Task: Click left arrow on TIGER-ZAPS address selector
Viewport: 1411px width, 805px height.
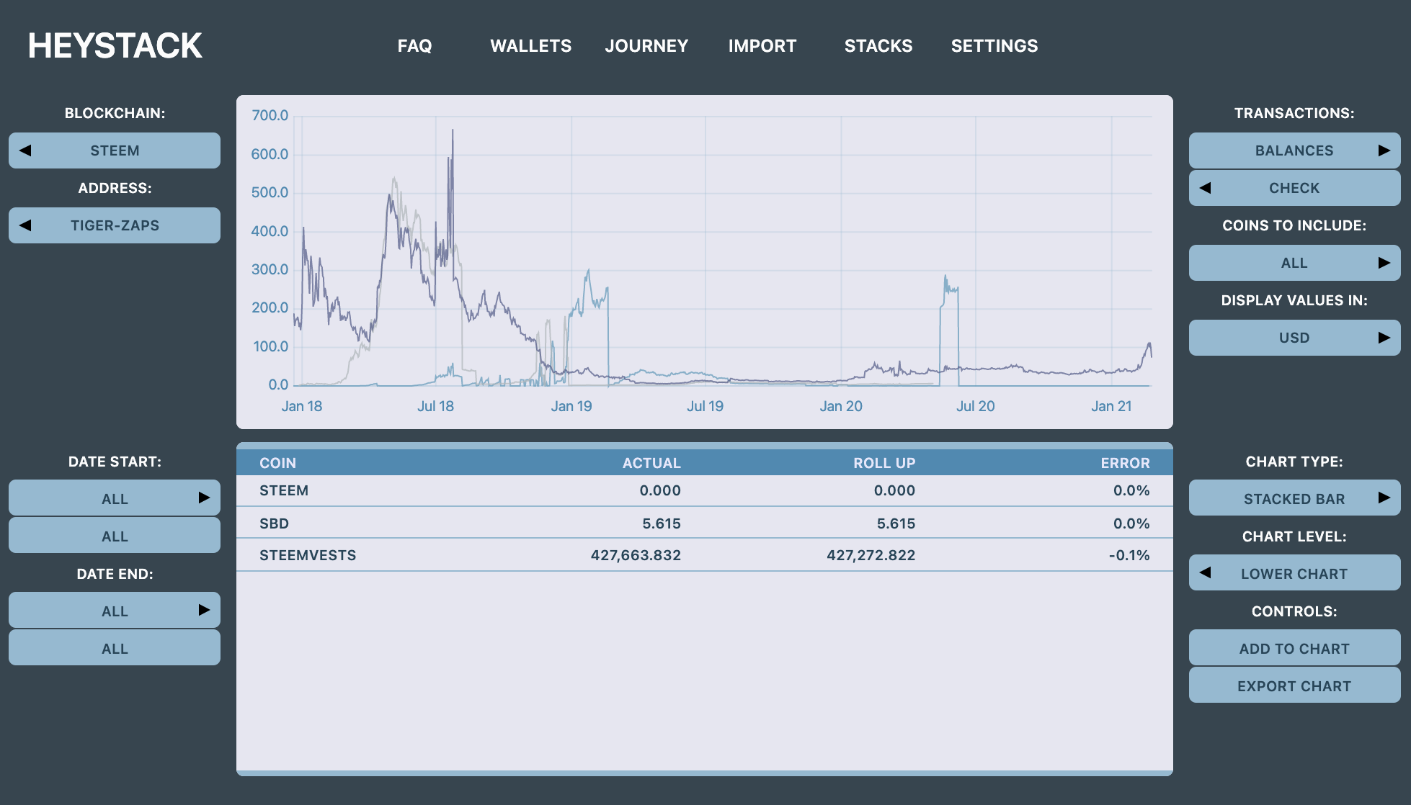Action: 25,225
